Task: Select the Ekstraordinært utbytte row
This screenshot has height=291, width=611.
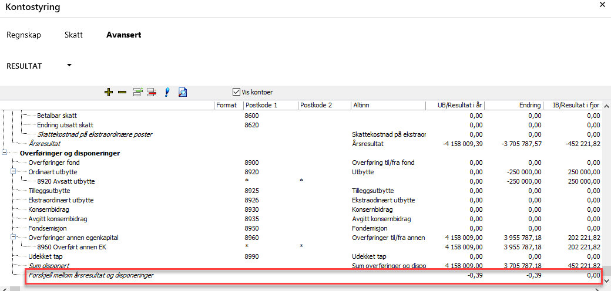Action: 61,200
